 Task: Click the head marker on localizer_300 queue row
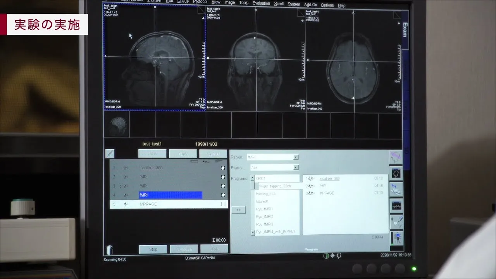coord(223,168)
